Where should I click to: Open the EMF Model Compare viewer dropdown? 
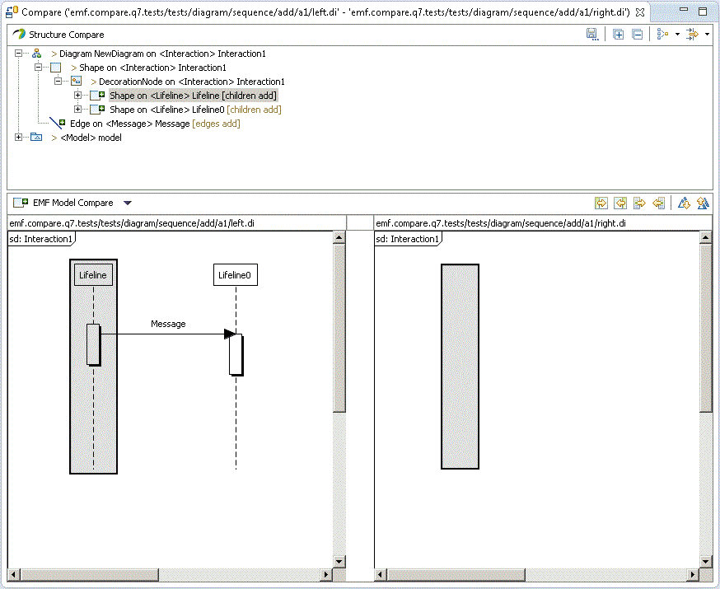point(127,203)
